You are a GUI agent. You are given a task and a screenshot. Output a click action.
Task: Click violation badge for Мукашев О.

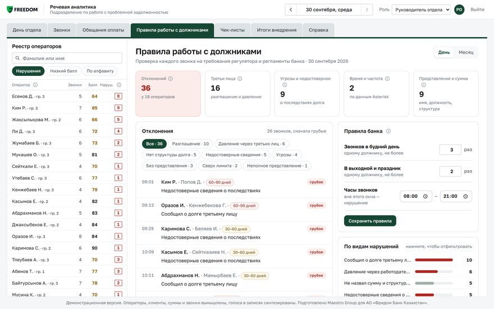point(118,154)
